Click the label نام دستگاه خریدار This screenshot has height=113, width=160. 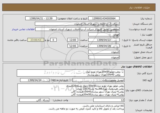click(142, 24)
